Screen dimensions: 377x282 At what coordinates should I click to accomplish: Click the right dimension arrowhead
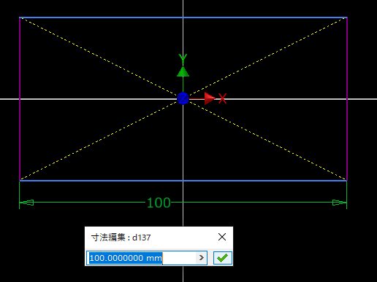tap(339, 203)
